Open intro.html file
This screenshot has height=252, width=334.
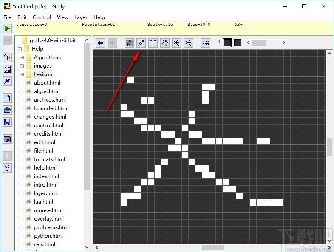[x=45, y=185]
